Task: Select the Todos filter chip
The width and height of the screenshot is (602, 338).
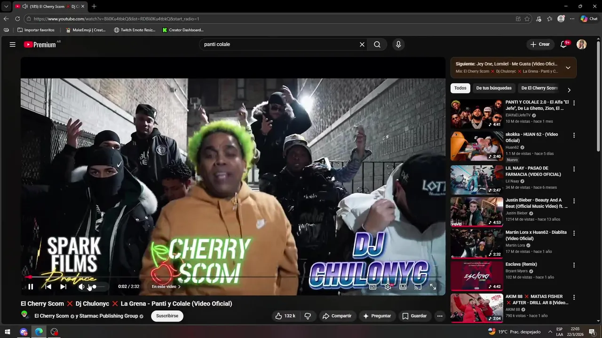Action: pos(460,88)
